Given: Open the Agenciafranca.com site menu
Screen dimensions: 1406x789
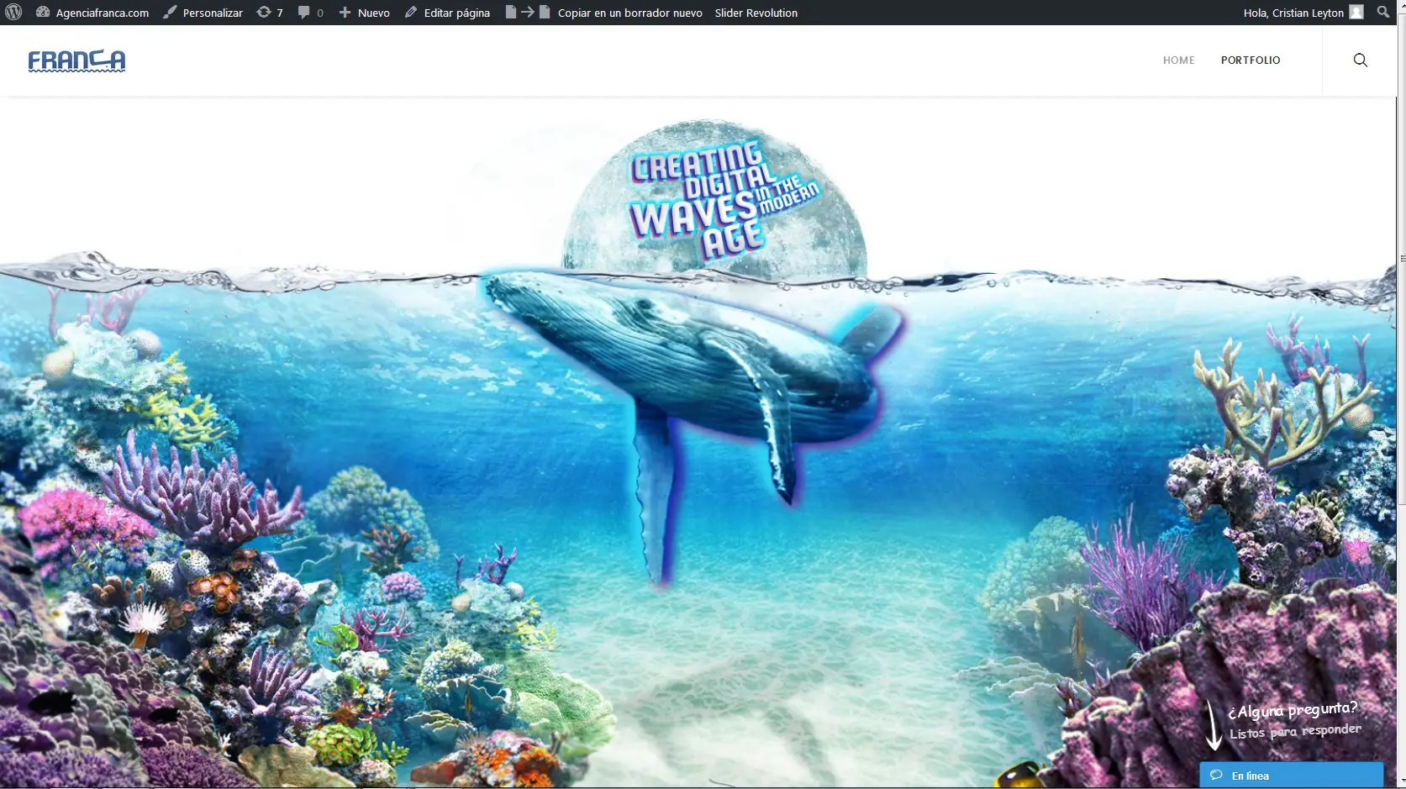Looking at the screenshot, I should (x=92, y=13).
